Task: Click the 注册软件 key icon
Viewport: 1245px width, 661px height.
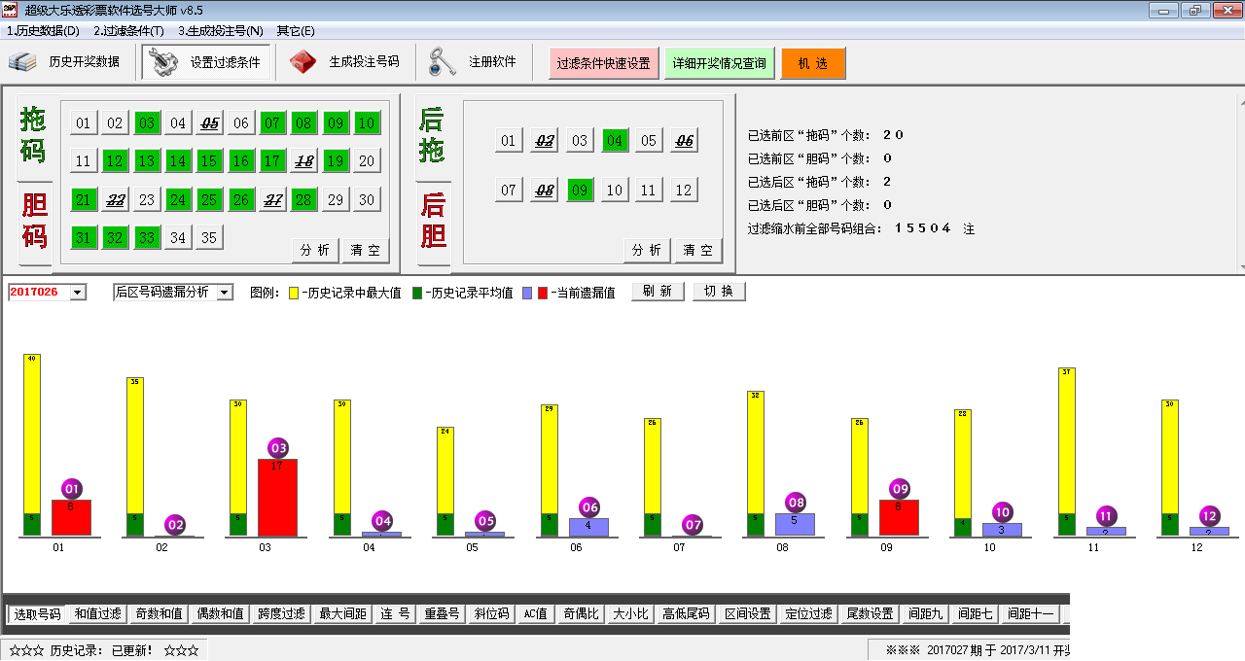Action: point(443,61)
